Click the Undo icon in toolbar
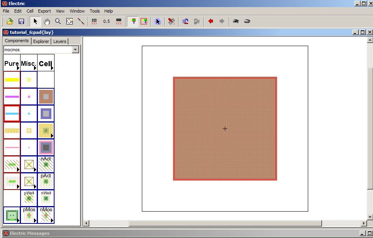 tap(185, 21)
